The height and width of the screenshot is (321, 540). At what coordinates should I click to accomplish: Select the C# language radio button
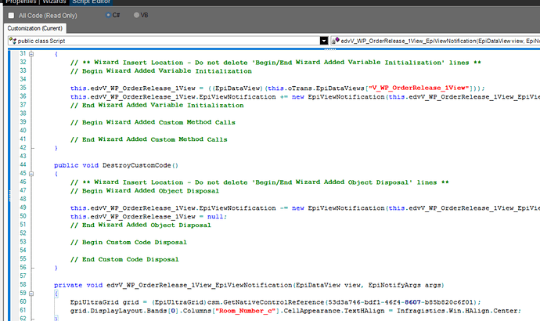point(108,15)
